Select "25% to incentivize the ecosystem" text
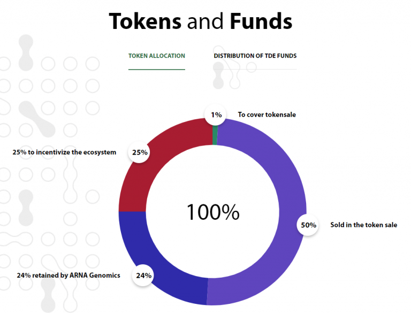 tap(64, 152)
